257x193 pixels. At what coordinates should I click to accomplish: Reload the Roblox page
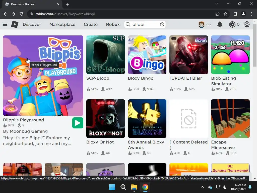point(22,14)
